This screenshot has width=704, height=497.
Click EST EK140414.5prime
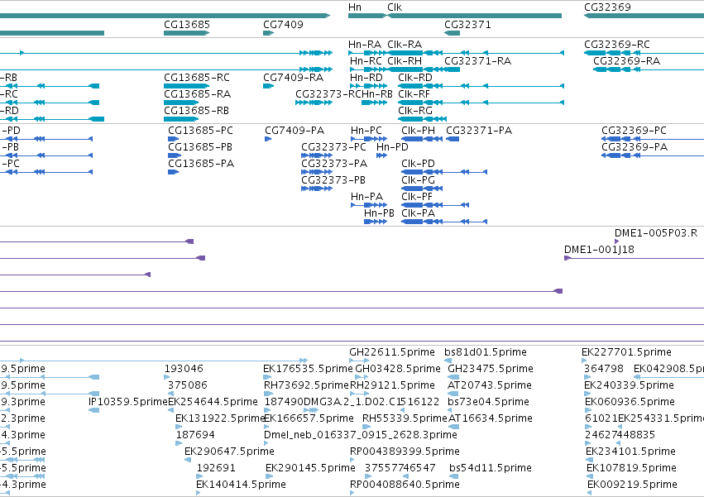[241, 485]
